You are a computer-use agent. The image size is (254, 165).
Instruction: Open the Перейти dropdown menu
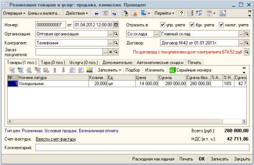point(164,13)
